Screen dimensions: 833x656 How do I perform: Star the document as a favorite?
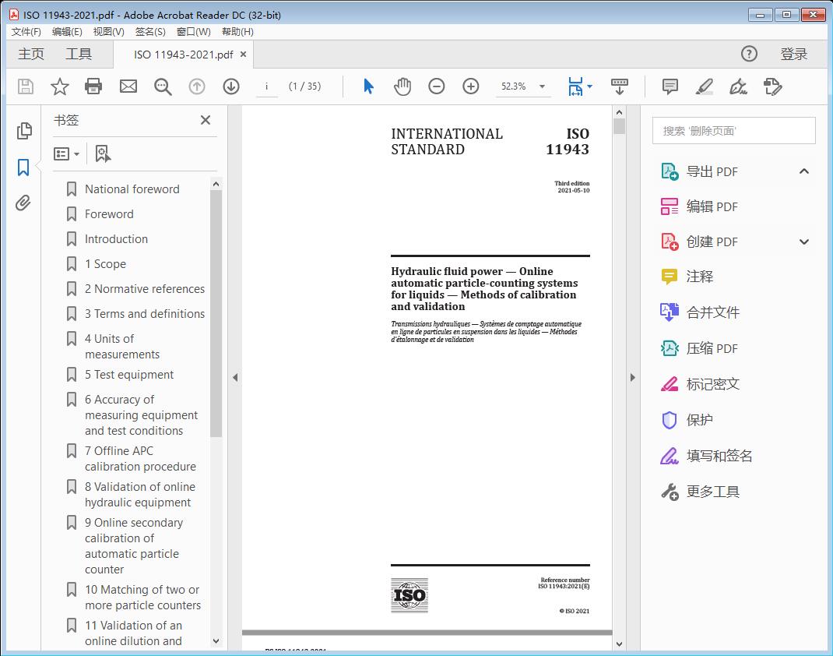(x=59, y=86)
